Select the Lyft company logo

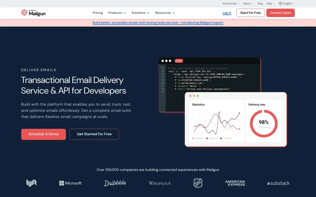[x=31, y=183]
